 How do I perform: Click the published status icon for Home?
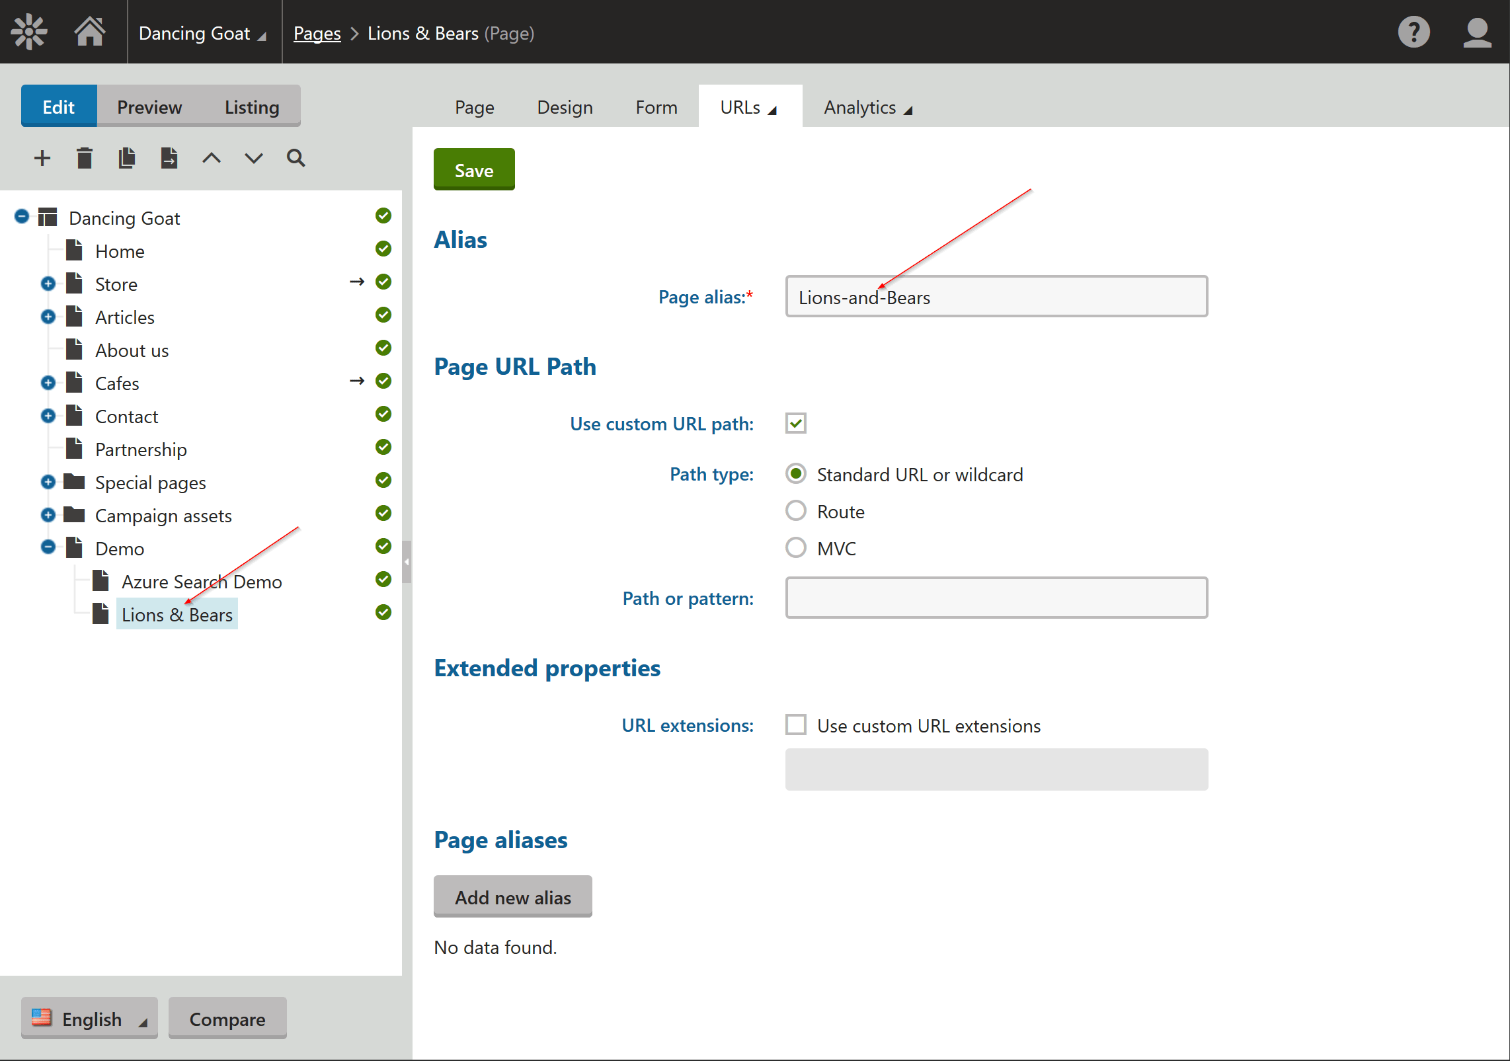point(383,249)
